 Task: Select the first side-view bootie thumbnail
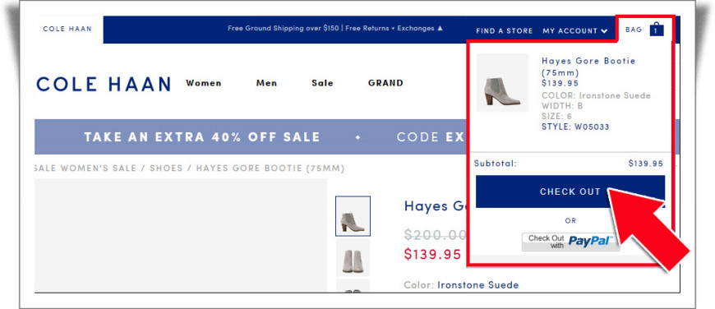click(353, 216)
